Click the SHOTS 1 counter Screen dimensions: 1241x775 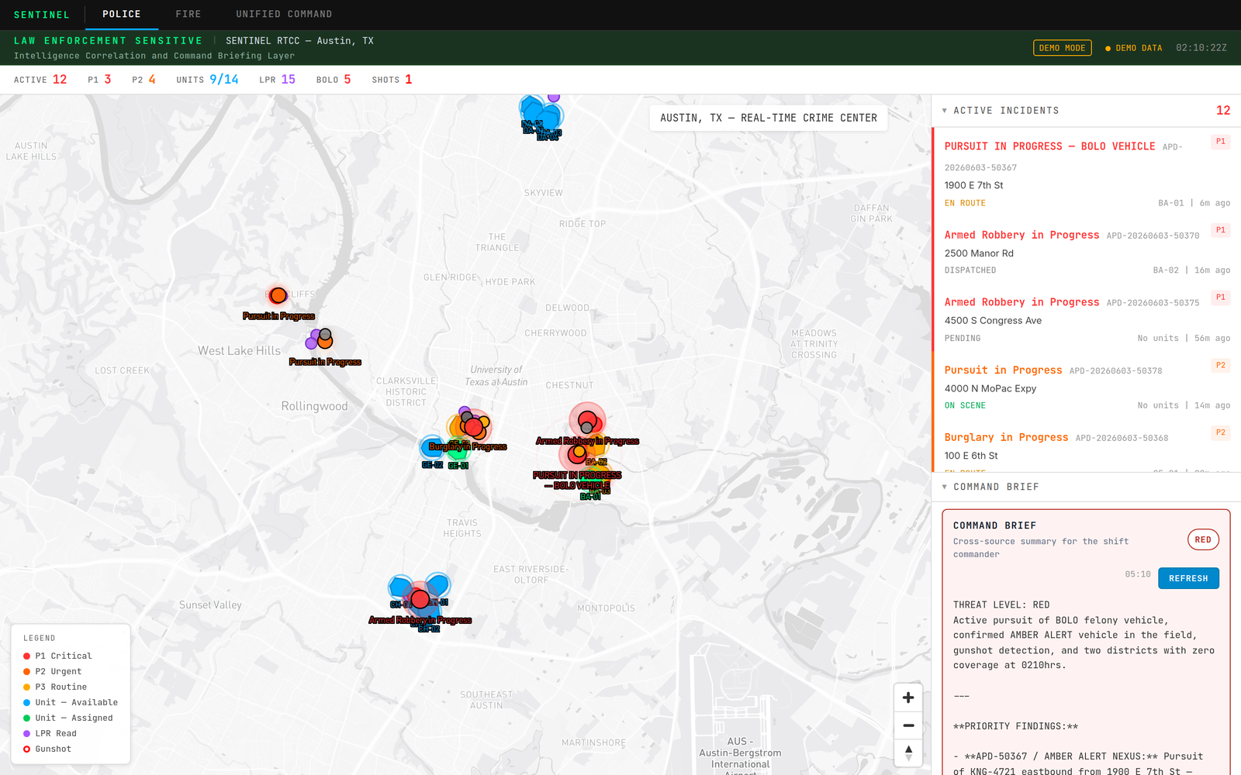(x=392, y=79)
